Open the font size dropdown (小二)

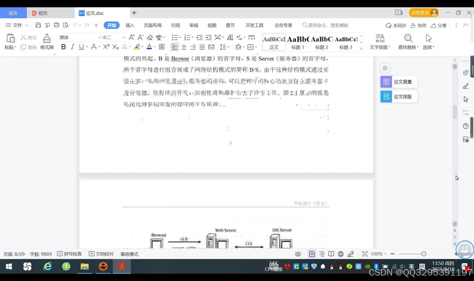point(124,37)
